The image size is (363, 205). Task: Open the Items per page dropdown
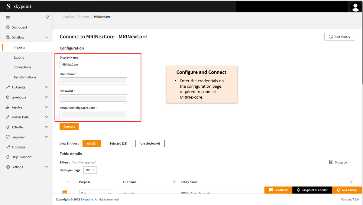[x=90, y=170]
